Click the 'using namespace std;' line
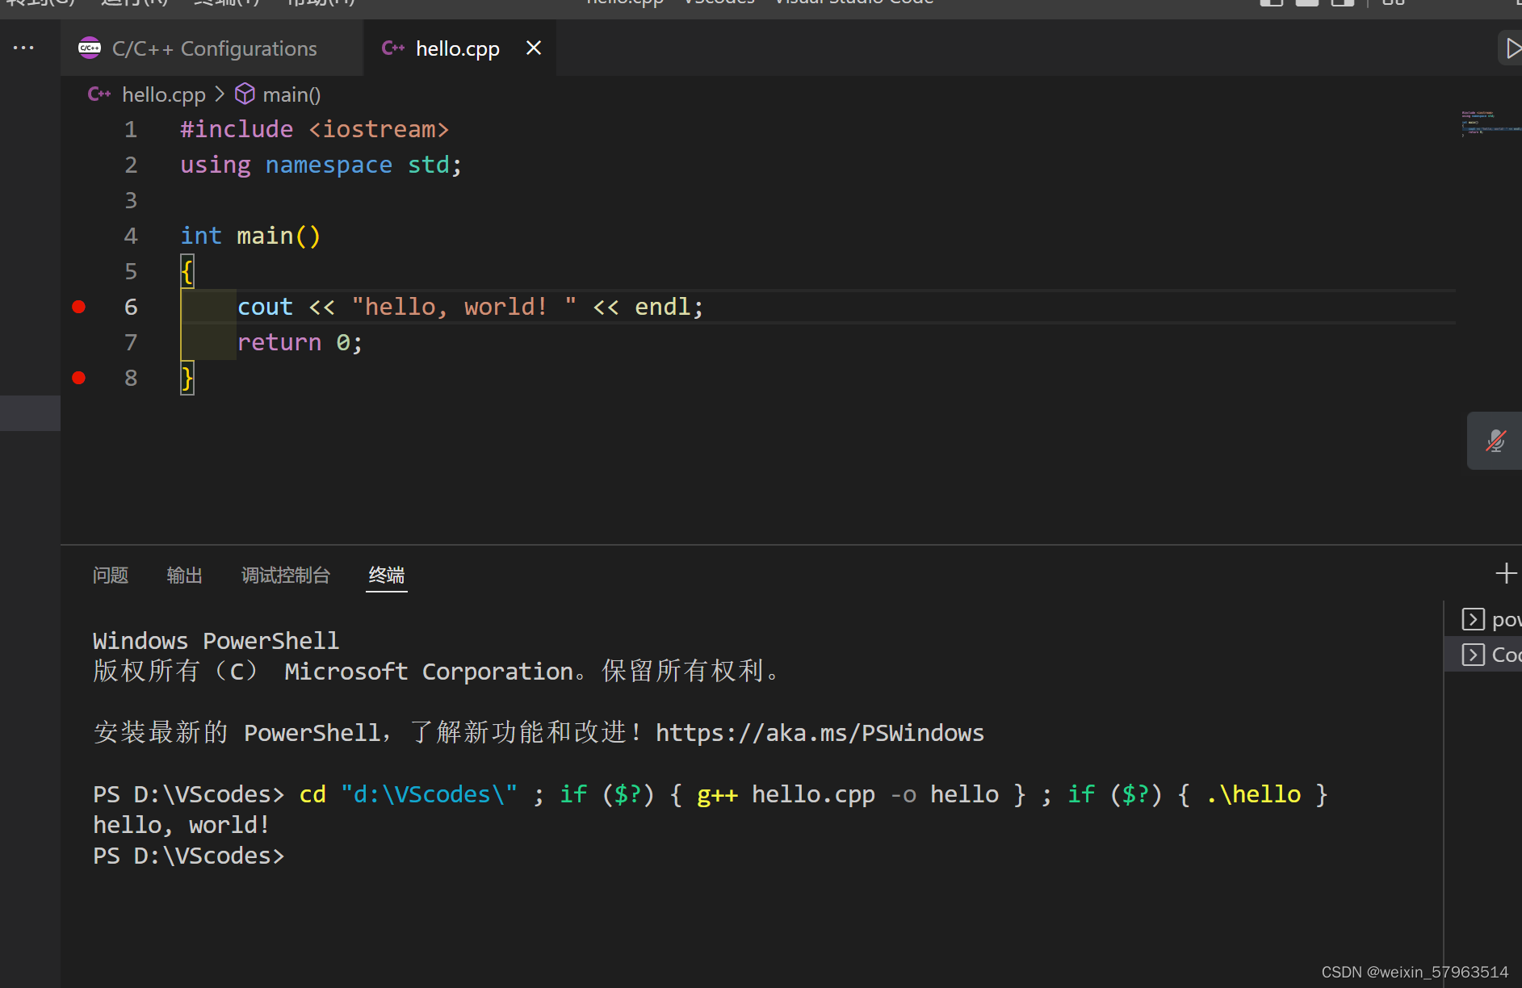The width and height of the screenshot is (1522, 988). coord(321,165)
